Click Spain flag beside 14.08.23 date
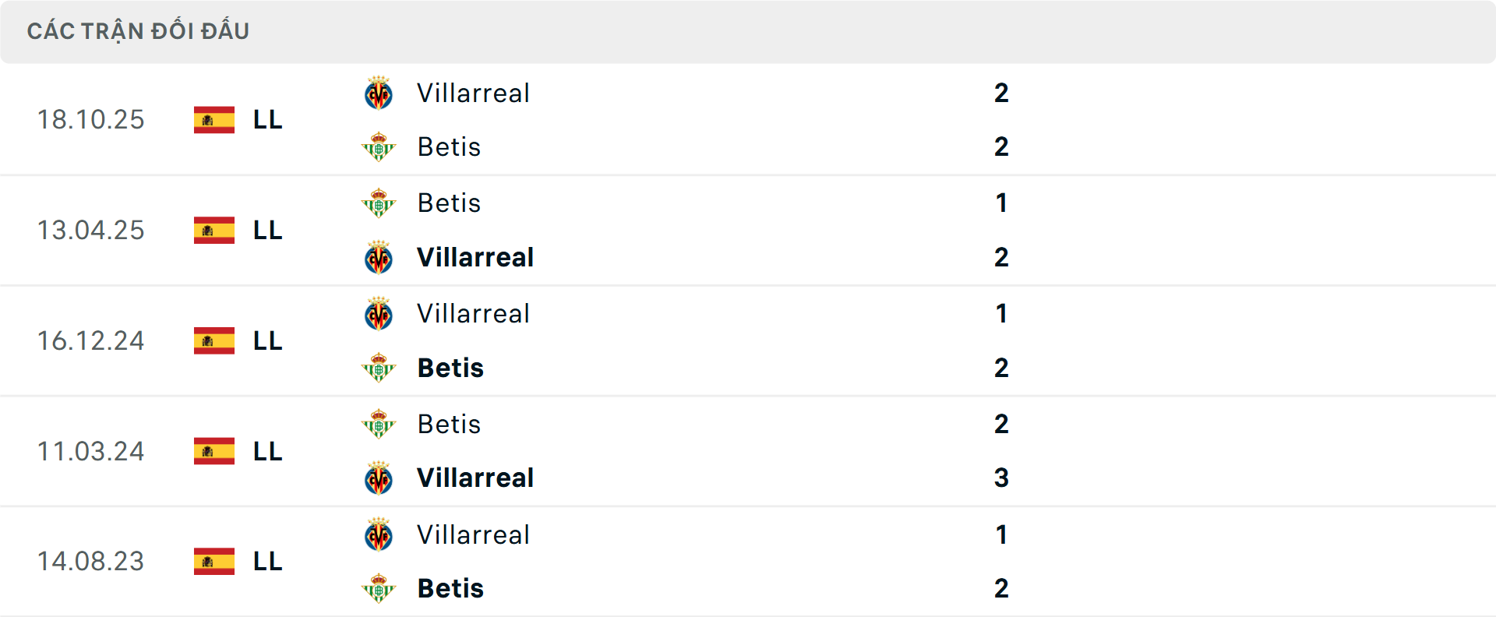Viewport: 1496px width, 617px height. [214, 561]
